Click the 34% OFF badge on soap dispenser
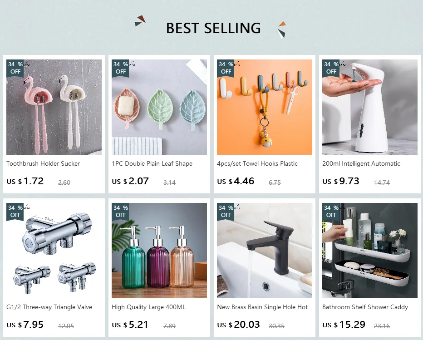Screen dimensions: 423x340 [331, 68]
